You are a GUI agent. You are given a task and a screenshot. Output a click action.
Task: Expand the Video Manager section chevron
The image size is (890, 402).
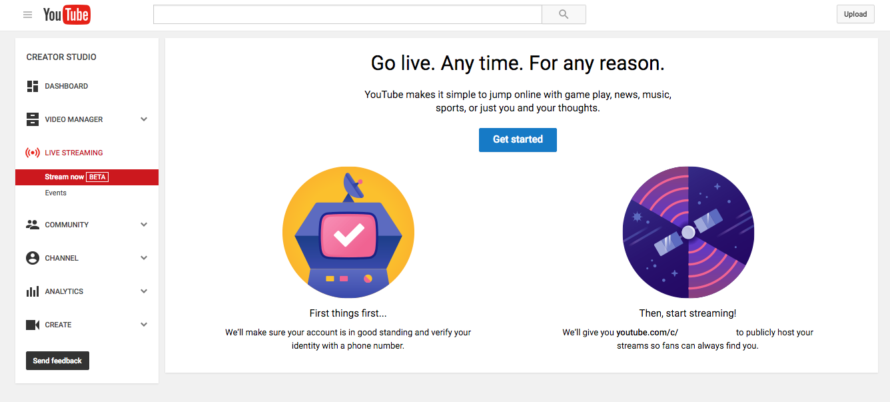click(144, 119)
